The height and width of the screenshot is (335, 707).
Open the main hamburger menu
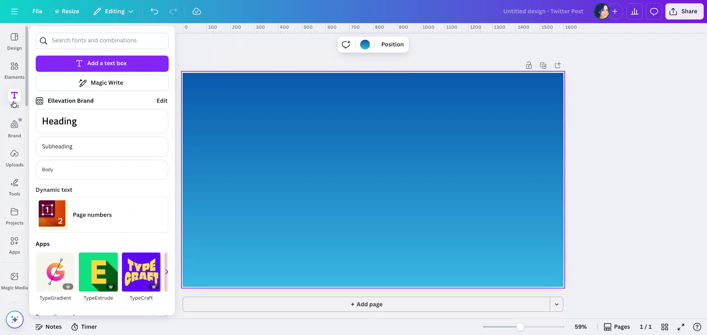click(14, 11)
